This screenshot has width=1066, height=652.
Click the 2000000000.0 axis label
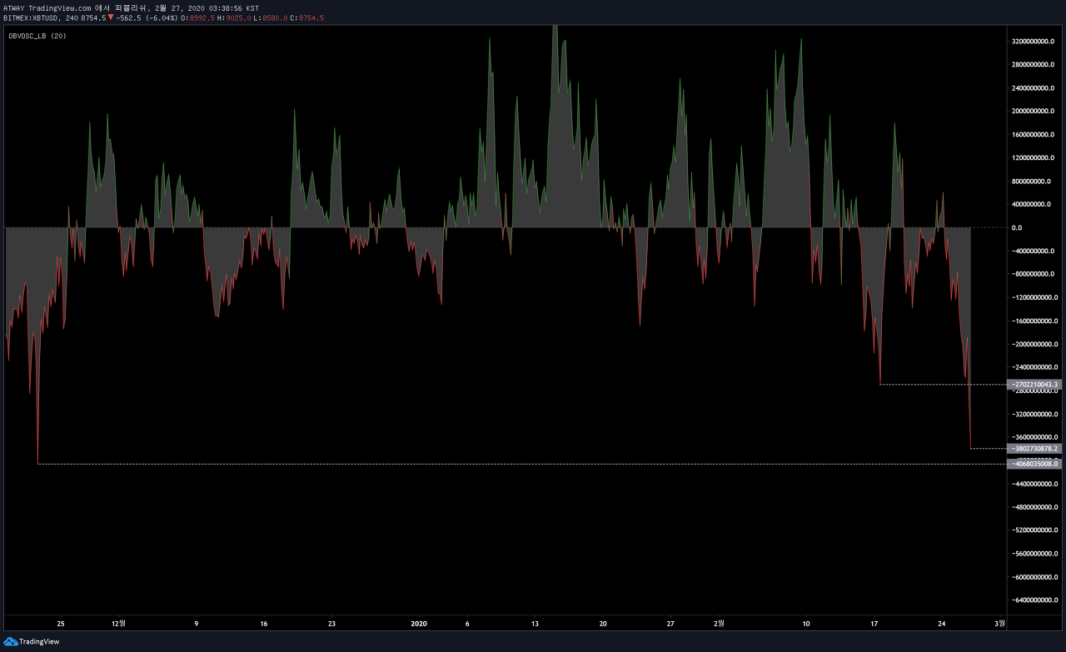coord(1033,111)
